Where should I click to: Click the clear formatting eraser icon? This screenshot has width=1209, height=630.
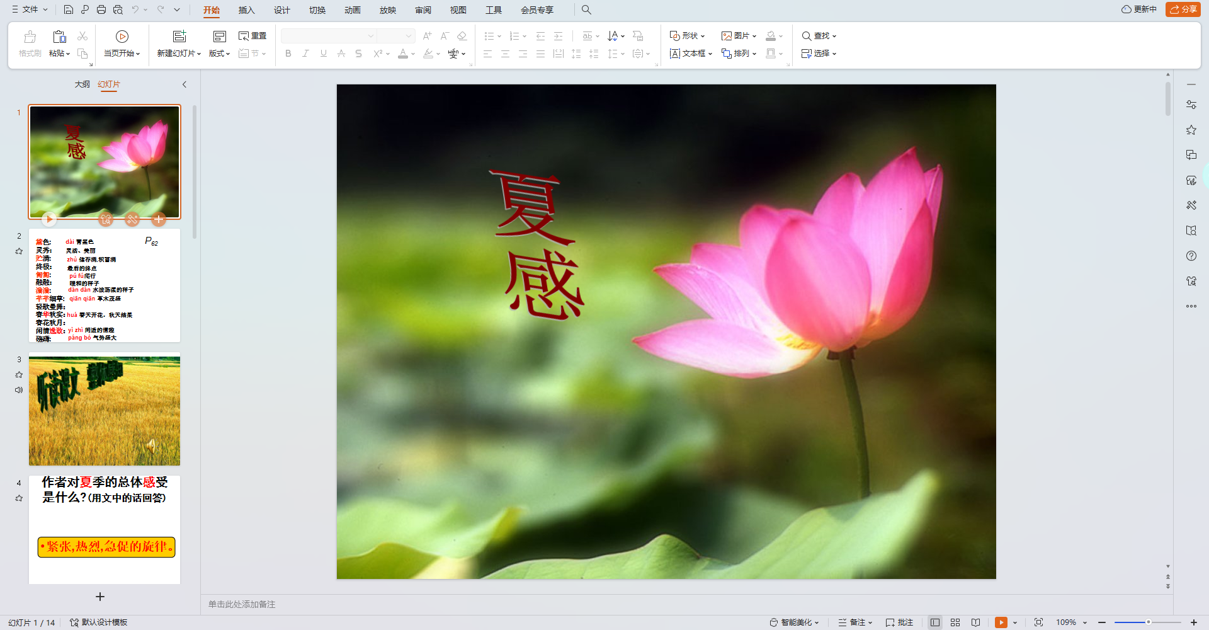click(462, 36)
